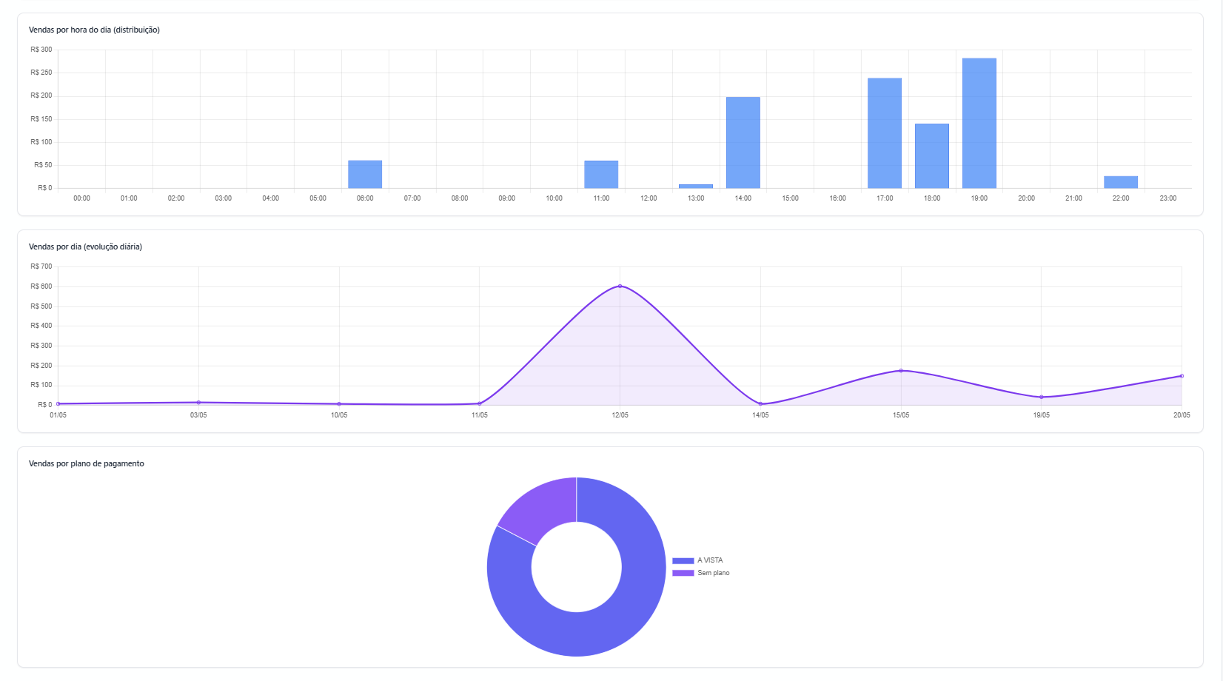The image size is (1223, 681).
Task: Click the R$ 600 axis label in daily chart
Action: point(41,286)
